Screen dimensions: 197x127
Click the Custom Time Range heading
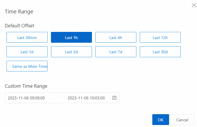tap(26, 86)
